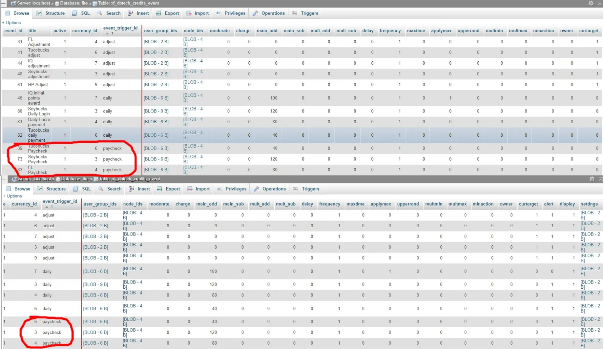Open Database: fire breadcrumb in top panel

coord(73,3)
